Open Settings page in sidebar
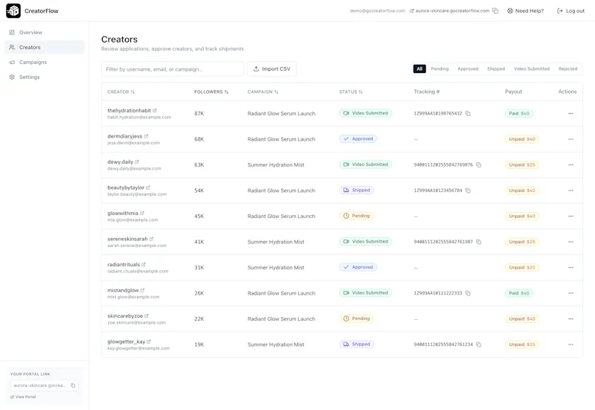The height and width of the screenshot is (410, 595). [45, 77]
